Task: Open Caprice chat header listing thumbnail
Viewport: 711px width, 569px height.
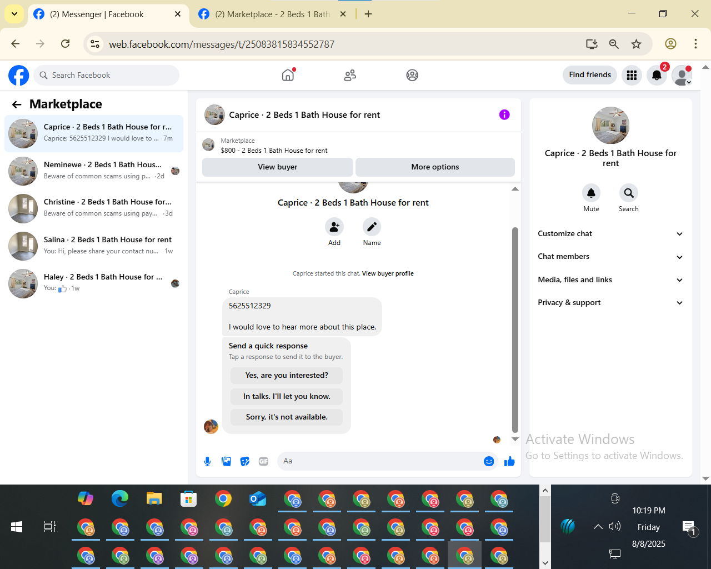Action: click(214, 114)
